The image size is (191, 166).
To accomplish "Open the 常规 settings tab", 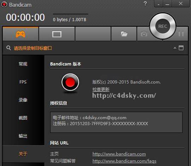I will (x=23, y=64).
